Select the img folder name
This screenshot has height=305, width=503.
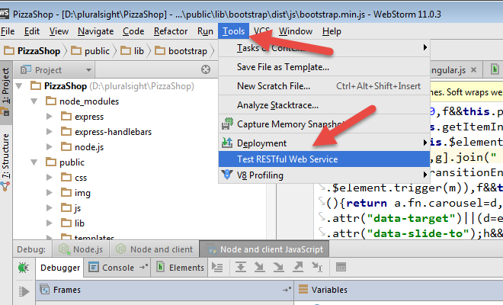coord(82,193)
